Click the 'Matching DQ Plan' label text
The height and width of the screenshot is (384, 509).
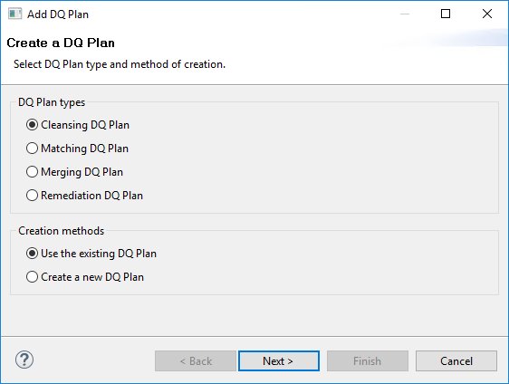coord(85,149)
